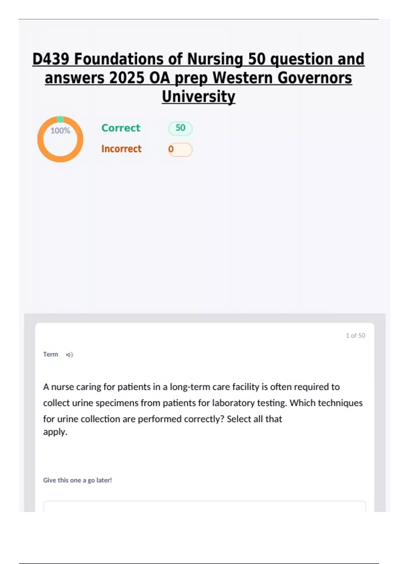The width and height of the screenshot is (398, 564).
Task: Click the underlined University word in the title
Action: (199, 97)
